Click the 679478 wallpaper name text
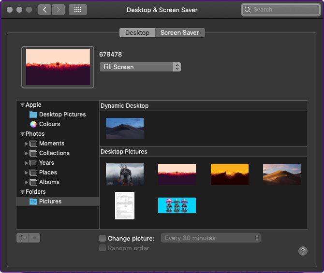 pos(111,54)
